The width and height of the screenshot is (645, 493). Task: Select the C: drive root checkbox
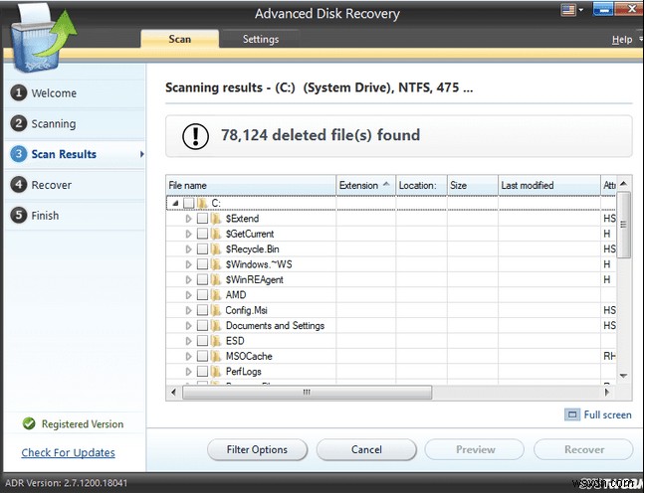[x=189, y=203]
